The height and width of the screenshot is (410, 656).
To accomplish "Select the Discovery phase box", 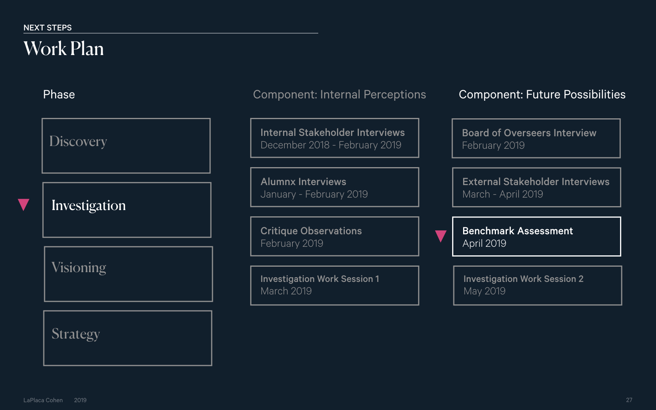I will pyautogui.click(x=126, y=146).
